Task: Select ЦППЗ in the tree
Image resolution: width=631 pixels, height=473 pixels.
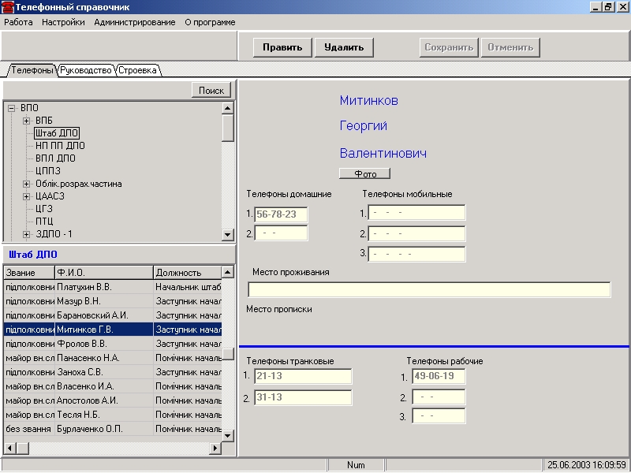Action: click(48, 171)
